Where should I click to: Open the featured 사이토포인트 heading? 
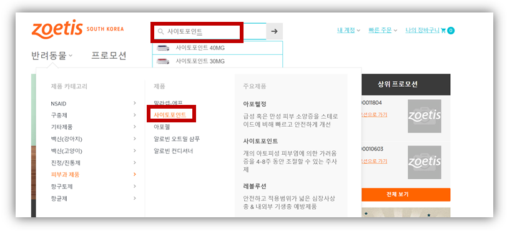pyautogui.click(x=260, y=141)
